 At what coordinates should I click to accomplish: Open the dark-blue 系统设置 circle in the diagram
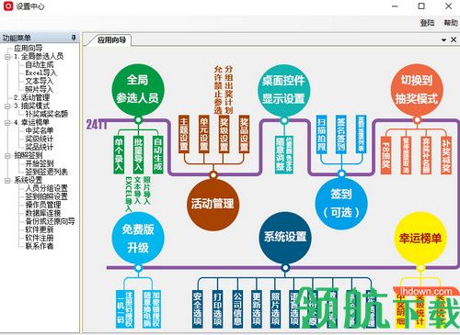click(285, 238)
